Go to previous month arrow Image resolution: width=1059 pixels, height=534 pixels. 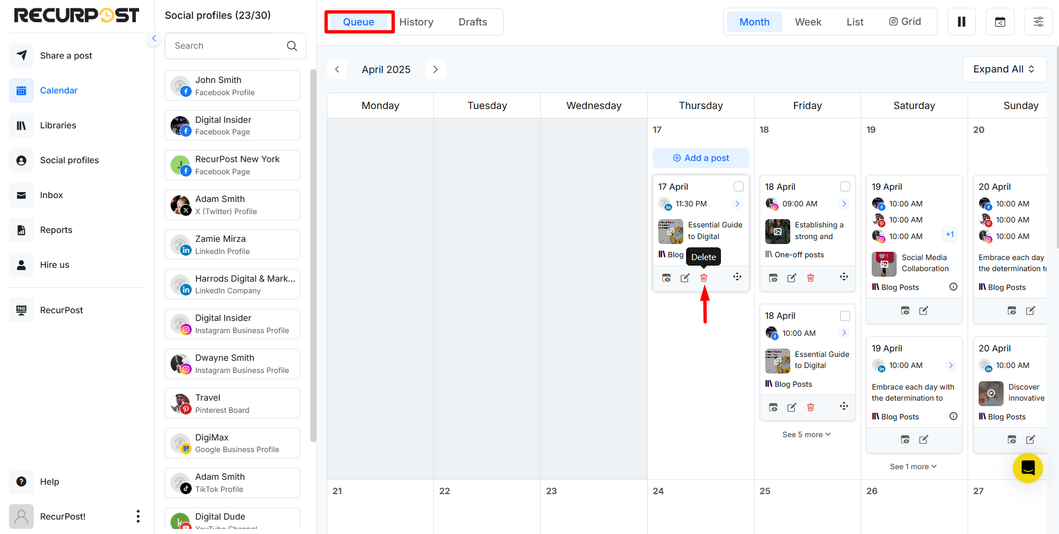pyautogui.click(x=337, y=69)
